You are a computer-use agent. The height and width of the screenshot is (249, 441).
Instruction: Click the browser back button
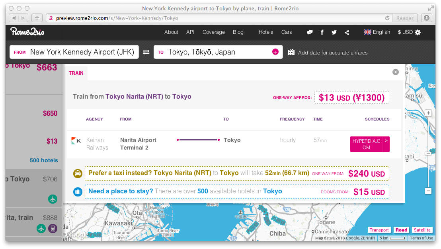(14, 18)
